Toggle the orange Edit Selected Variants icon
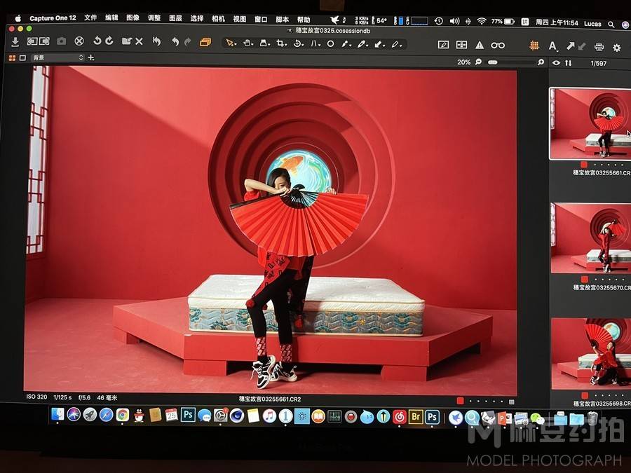 [x=205, y=42]
